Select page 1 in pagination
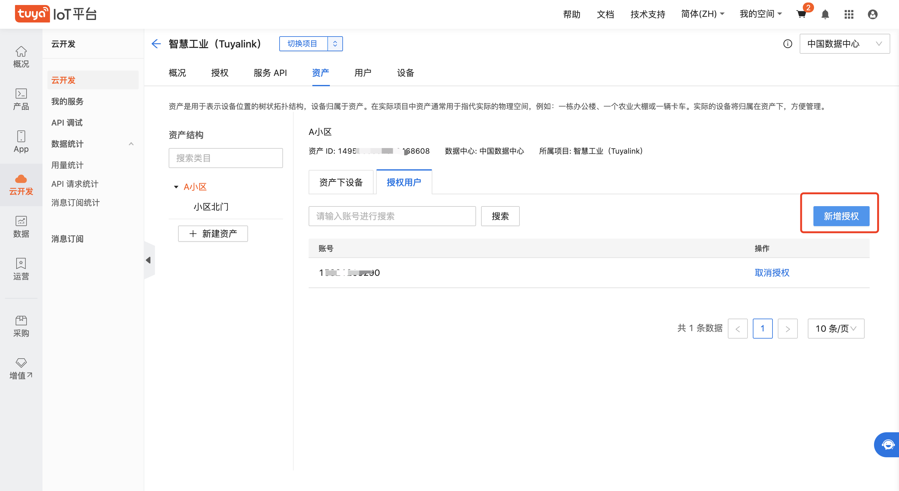 [762, 328]
